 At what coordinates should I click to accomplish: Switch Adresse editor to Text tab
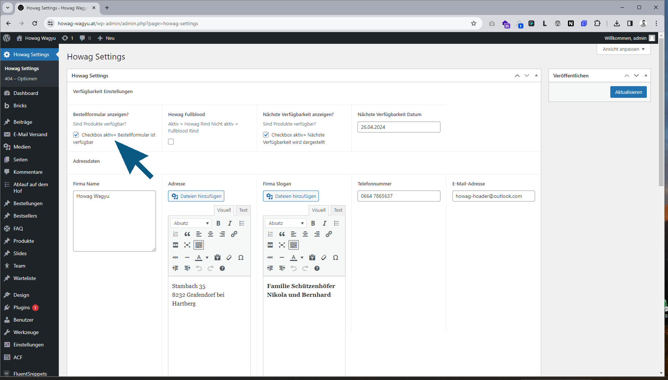tap(243, 210)
